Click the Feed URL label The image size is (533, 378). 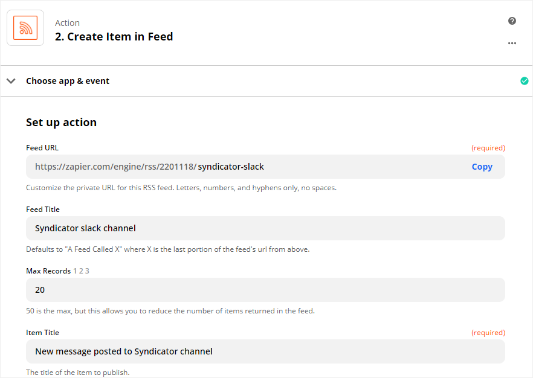[x=42, y=148]
